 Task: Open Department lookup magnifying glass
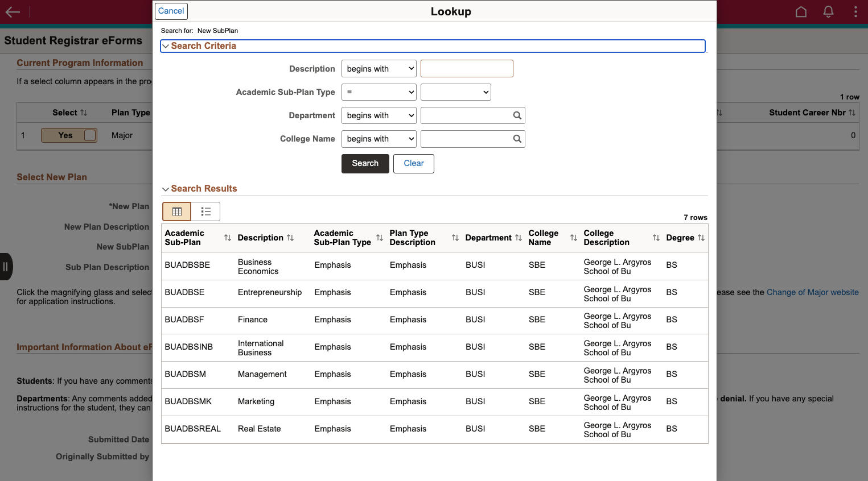pyautogui.click(x=517, y=115)
